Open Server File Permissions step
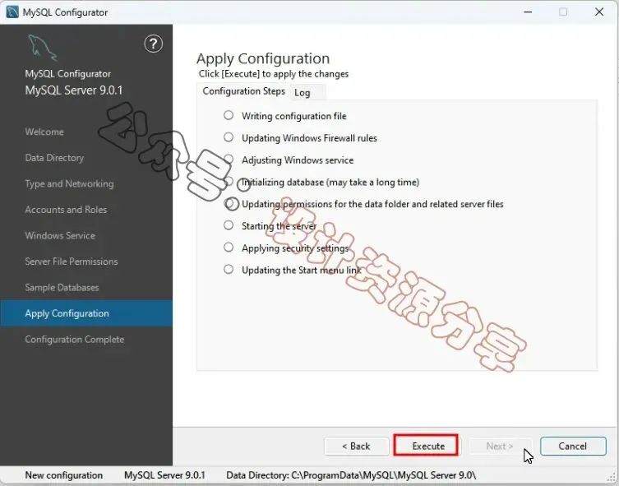619x486 pixels. pos(72,262)
